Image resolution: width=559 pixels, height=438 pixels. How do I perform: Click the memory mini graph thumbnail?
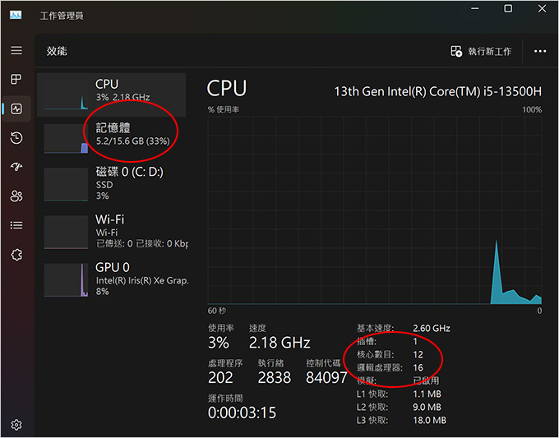[x=66, y=139]
